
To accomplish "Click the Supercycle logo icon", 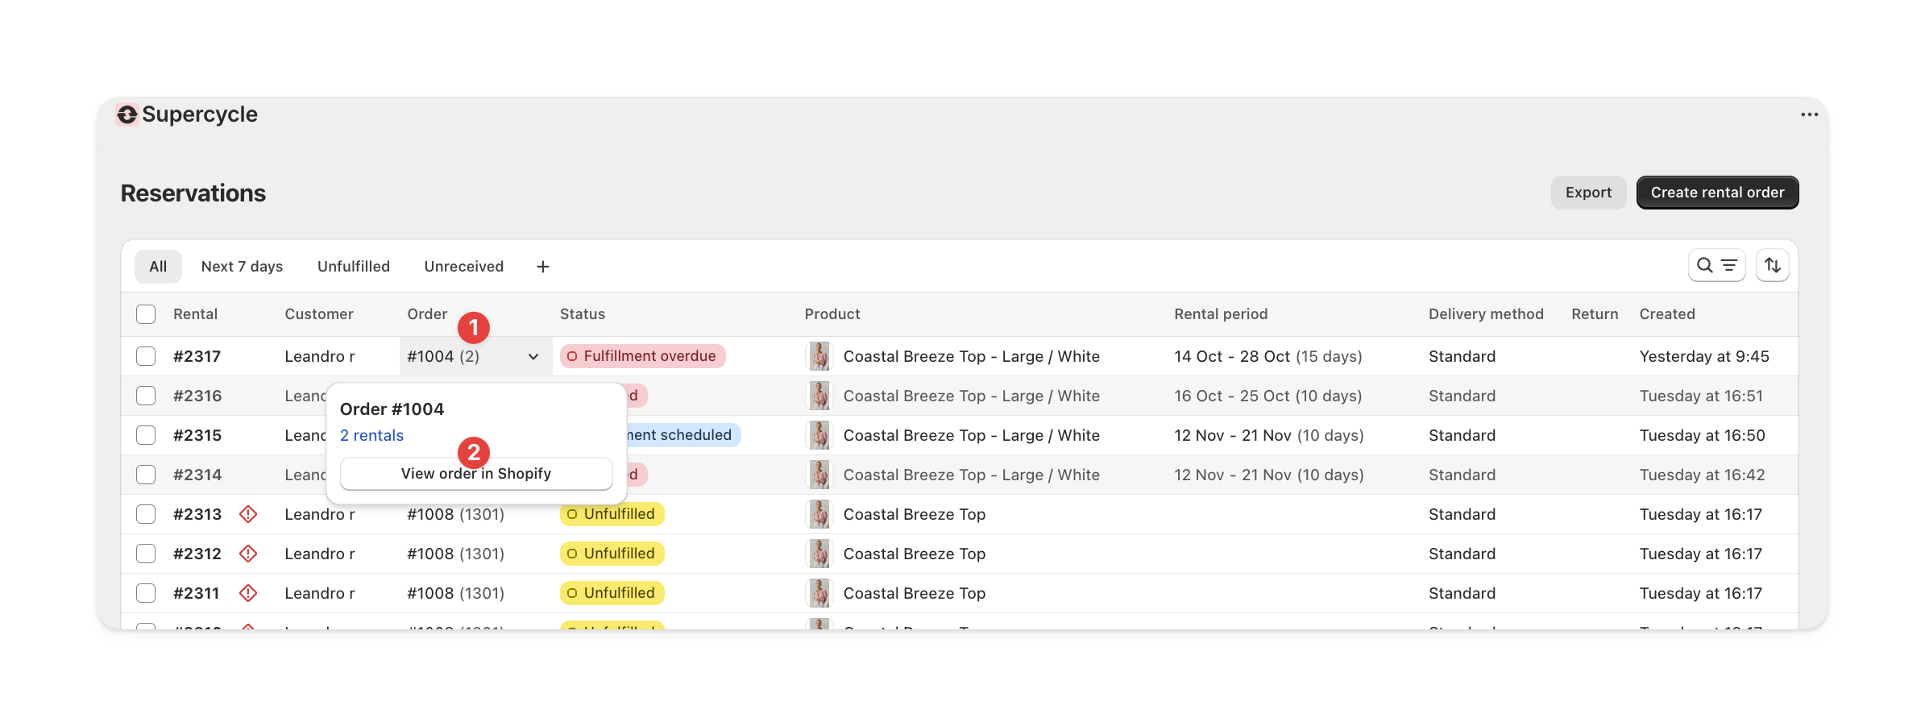I will click(x=127, y=114).
